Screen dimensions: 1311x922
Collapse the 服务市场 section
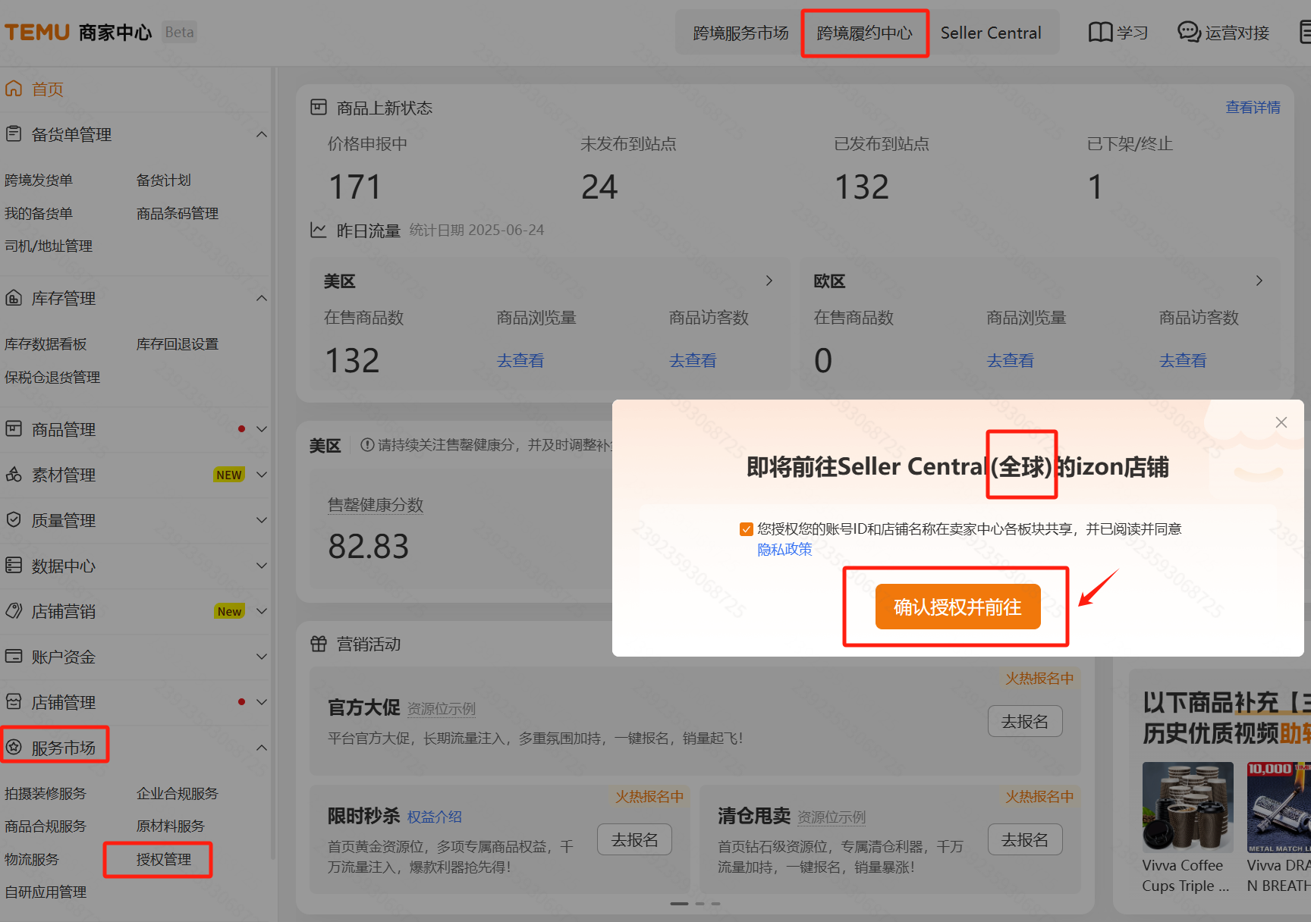[262, 746]
